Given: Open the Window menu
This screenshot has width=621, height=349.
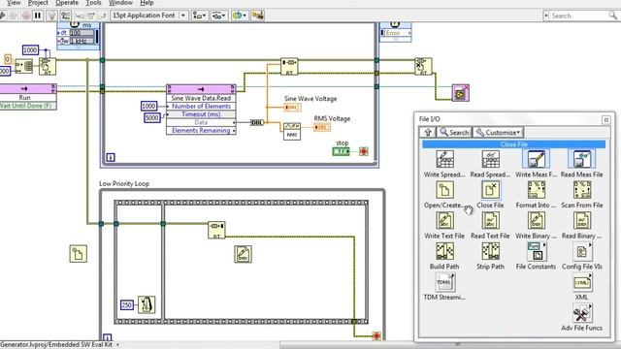Looking at the screenshot, I should click(120, 3).
